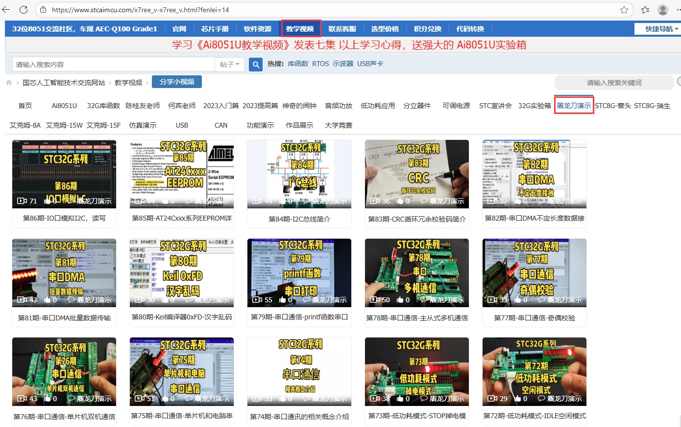Switch to the Ai8051U category tab
This screenshot has width=681, height=427.
click(64, 106)
